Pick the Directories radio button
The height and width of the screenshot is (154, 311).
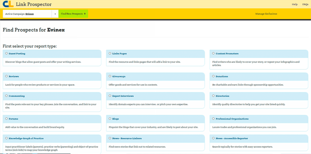[213, 96]
